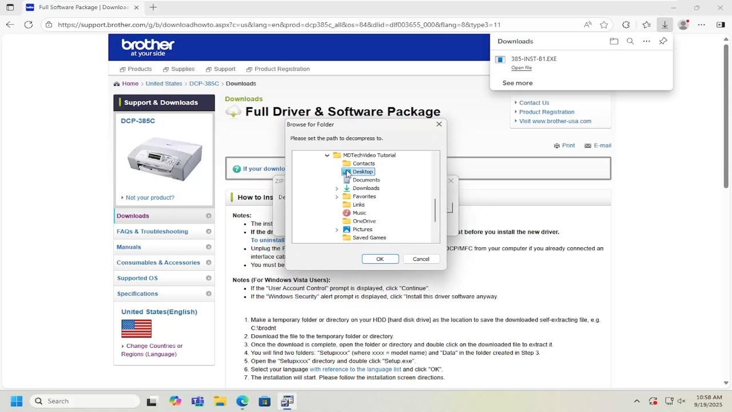Expand the Downloads sidebar menu arrow

[209, 216]
